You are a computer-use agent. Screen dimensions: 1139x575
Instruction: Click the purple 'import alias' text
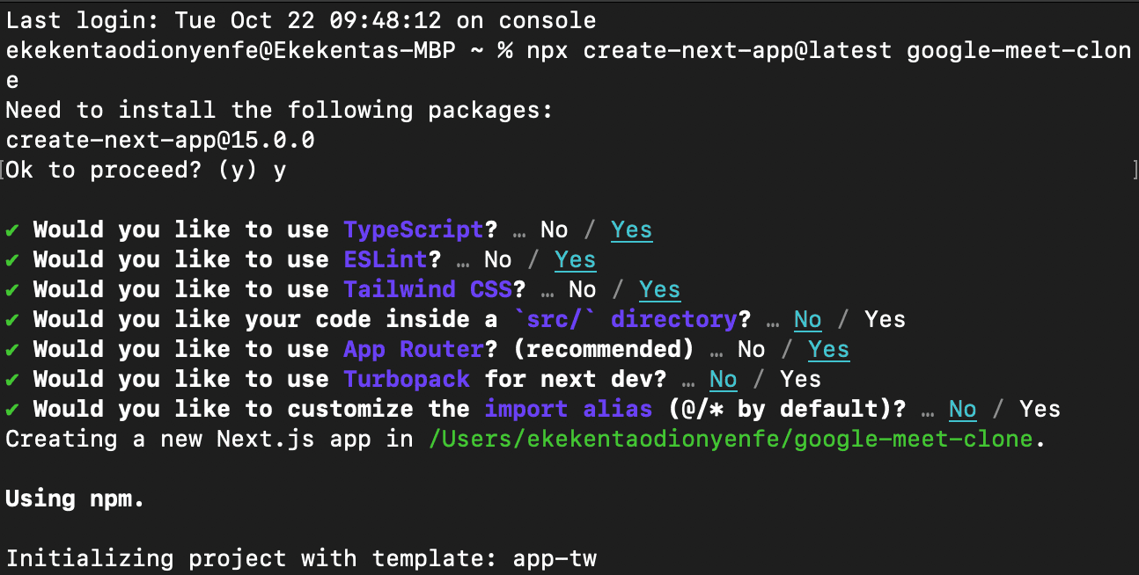569,409
